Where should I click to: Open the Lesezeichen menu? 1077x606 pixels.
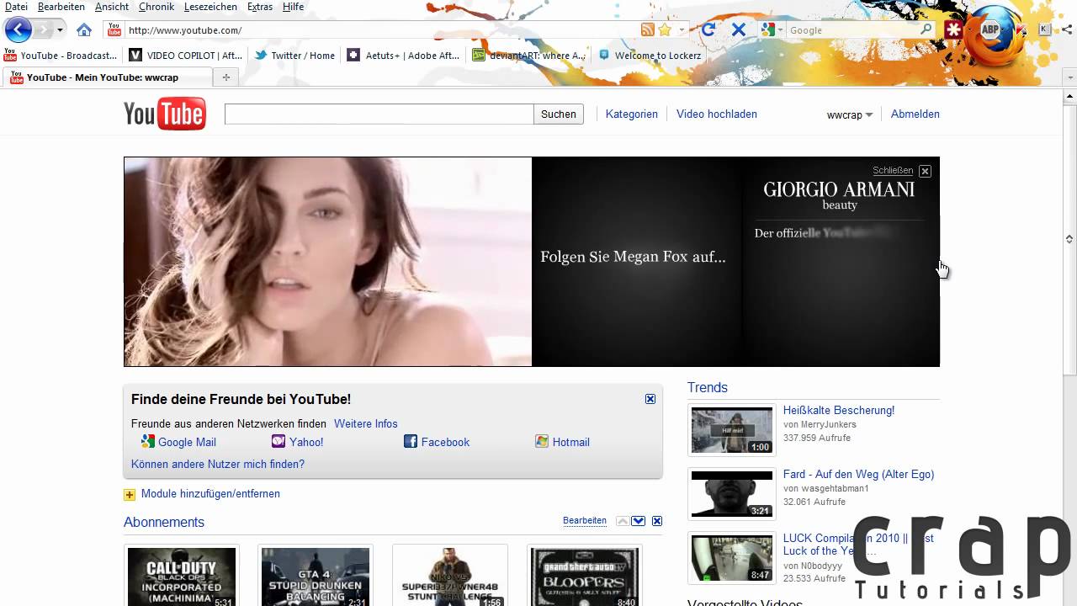point(211,7)
